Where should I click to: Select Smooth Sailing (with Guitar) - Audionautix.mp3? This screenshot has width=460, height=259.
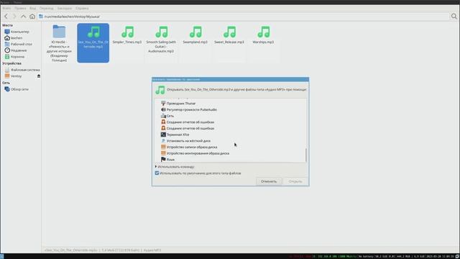tap(161, 40)
